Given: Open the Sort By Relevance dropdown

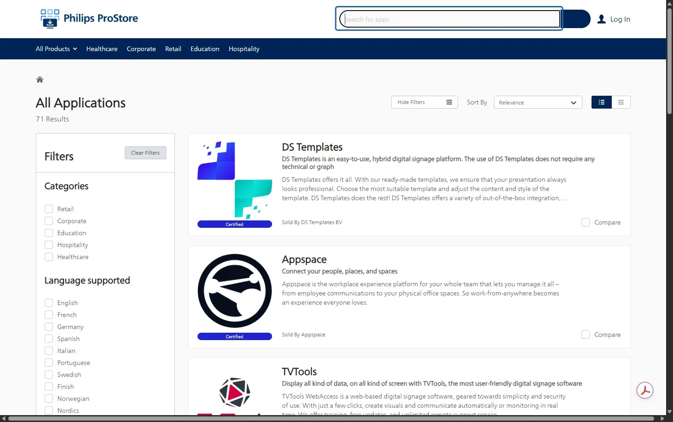Looking at the screenshot, I should coord(538,102).
